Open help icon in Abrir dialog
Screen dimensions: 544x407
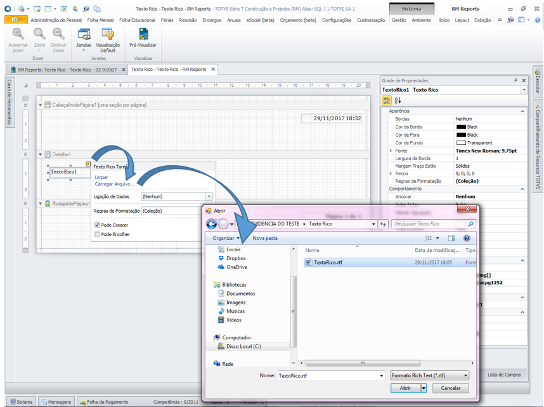point(467,238)
